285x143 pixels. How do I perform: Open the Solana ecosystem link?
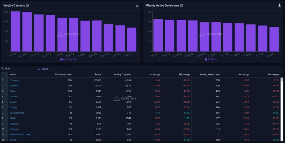[13, 91]
